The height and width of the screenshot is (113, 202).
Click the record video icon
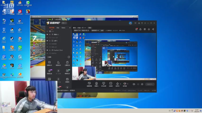click(x=134, y=84)
